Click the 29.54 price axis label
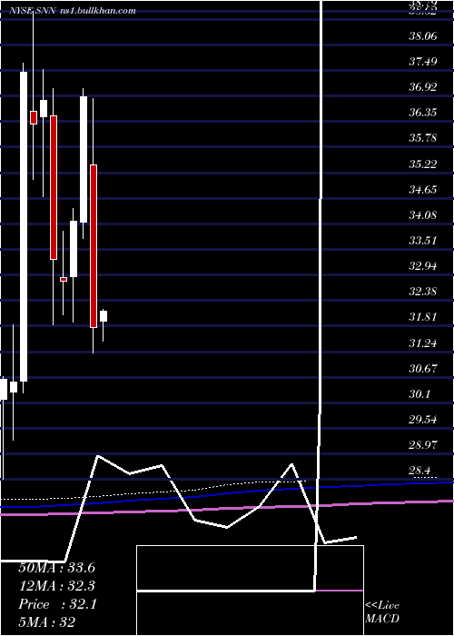Viewport: 454px width, 636px height. click(x=423, y=420)
